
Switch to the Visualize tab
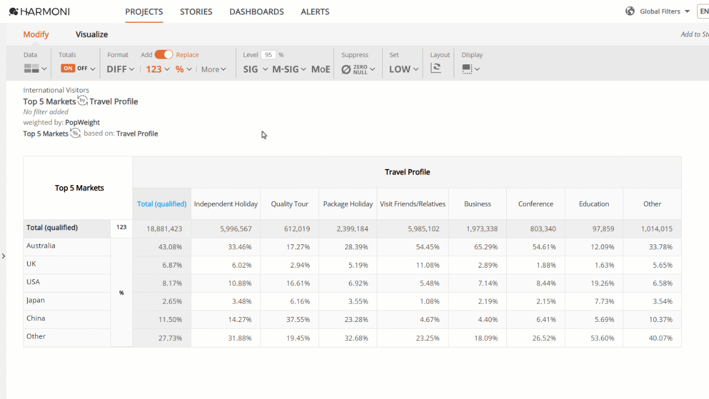pos(92,34)
